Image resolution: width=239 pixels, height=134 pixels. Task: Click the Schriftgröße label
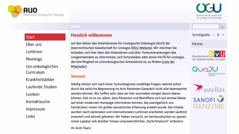pos(201,35)
